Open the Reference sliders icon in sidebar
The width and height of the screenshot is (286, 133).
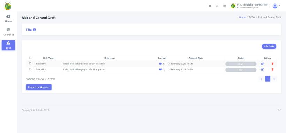click(x=8, y=30)
